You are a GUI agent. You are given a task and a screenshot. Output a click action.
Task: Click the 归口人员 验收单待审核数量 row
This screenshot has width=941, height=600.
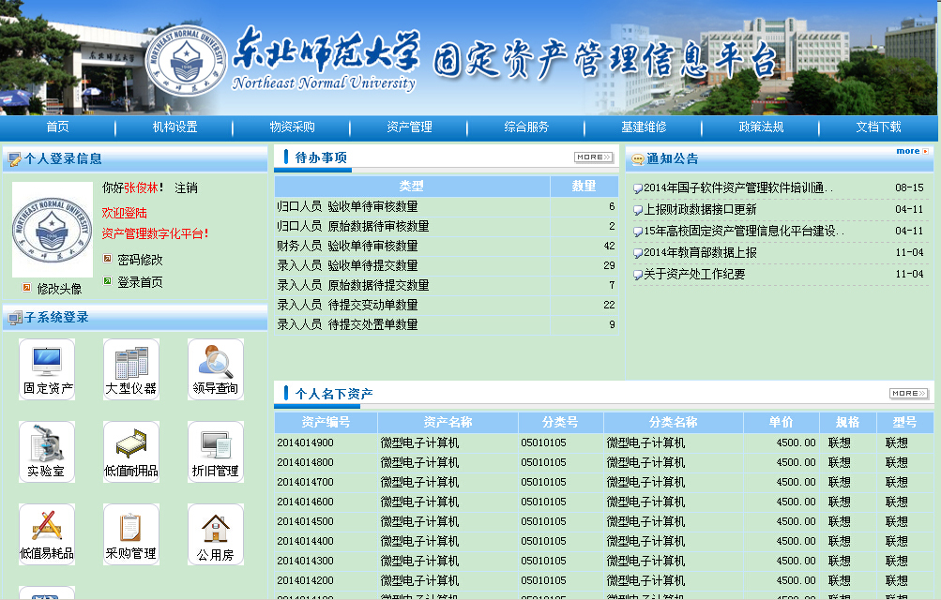coord(446,207)
